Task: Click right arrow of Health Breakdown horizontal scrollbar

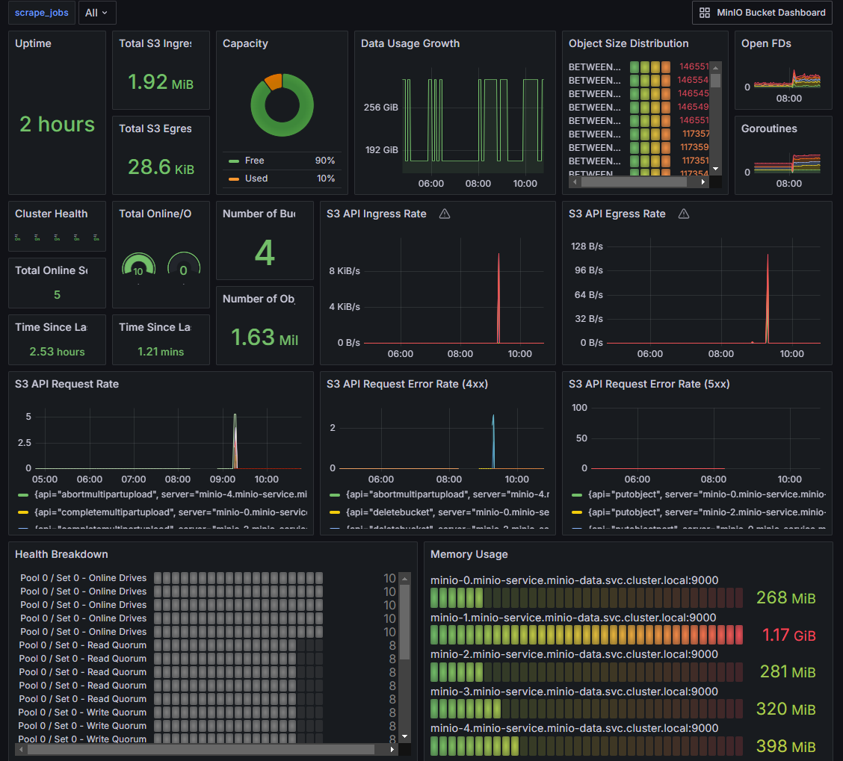Action: (x=392, y=749)
